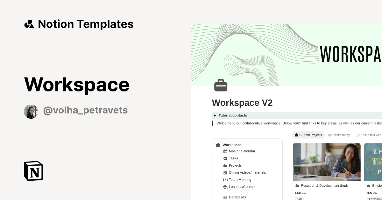Open the R&D tag on the study card
Viewport: 382px width, 200px height.
(299, 199)
